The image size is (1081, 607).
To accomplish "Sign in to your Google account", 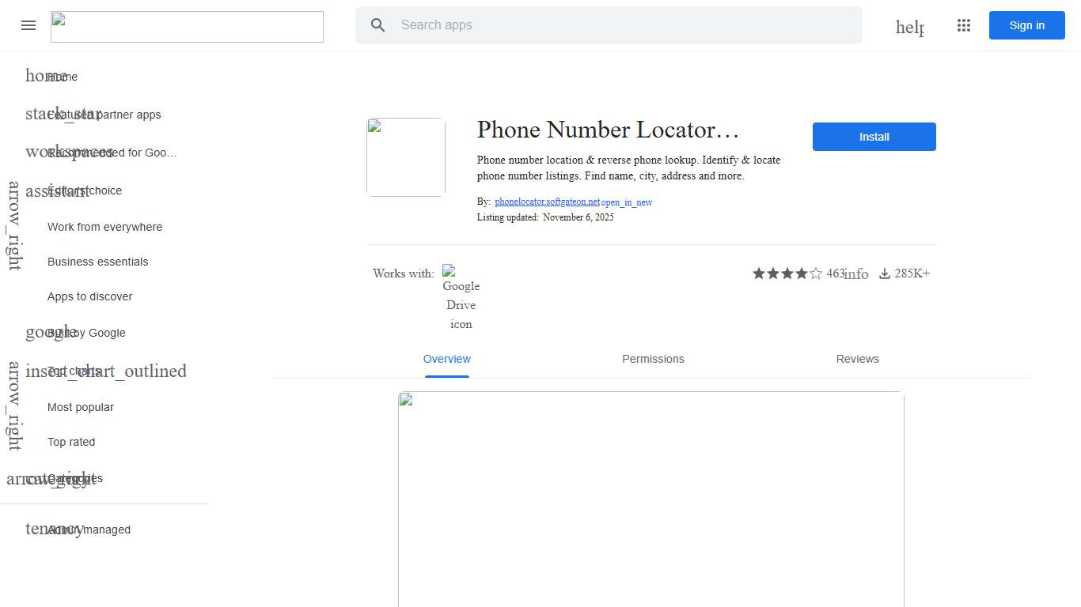I will click(x=1026, y=25).
